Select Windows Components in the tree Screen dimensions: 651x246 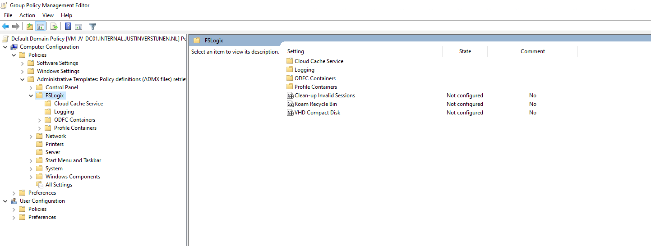73,177
